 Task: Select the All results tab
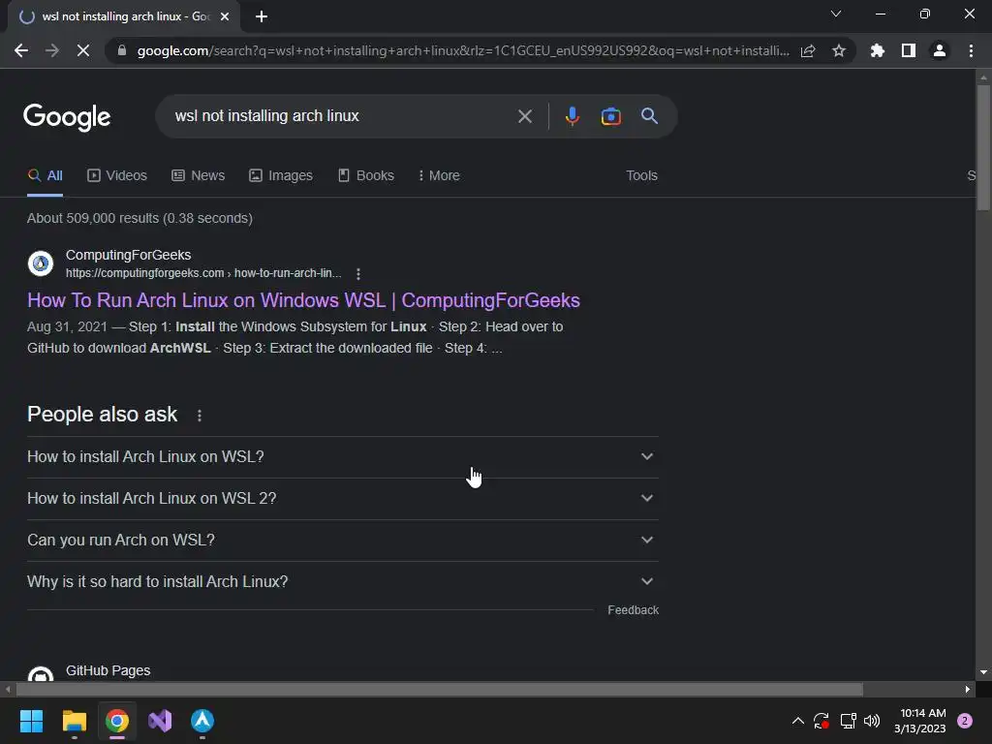pos(45,176)
